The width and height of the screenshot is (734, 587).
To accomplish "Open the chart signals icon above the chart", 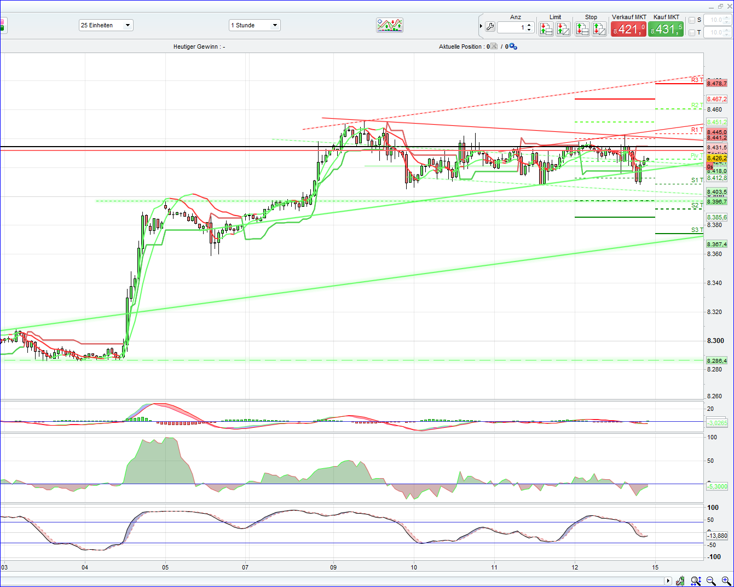I will pos(390,25).
